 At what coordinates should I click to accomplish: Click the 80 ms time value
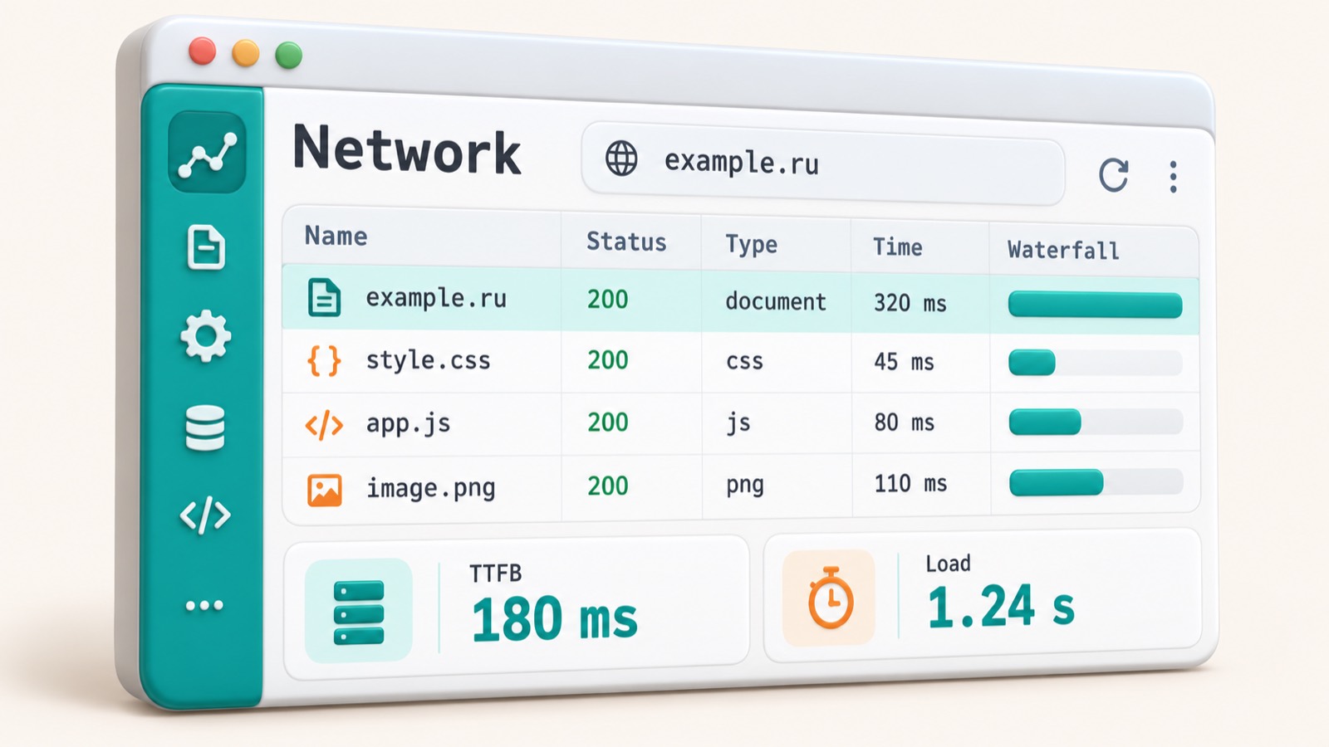904,422
